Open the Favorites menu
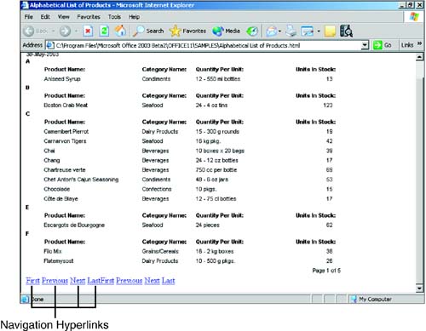Viewport: 426px width, 331px height. pyautogui.click(x=89, y=17)
